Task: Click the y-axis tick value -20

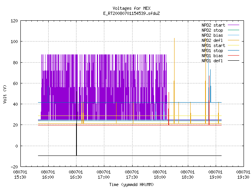Action: (x=14, y=167)
